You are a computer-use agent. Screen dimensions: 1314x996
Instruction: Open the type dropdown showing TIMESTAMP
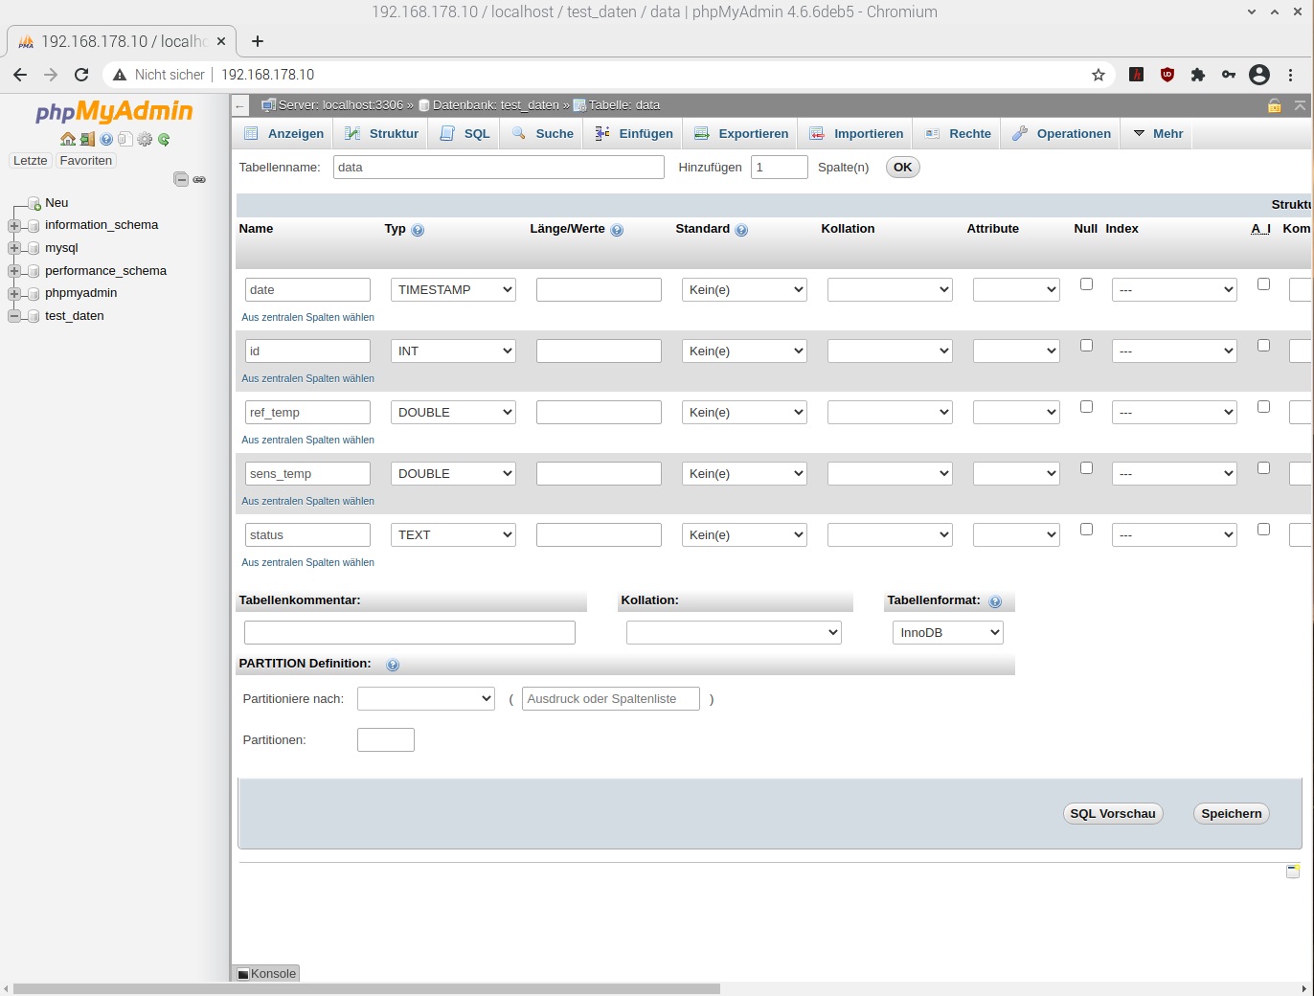pyautogui.click(x=453, y=290)
